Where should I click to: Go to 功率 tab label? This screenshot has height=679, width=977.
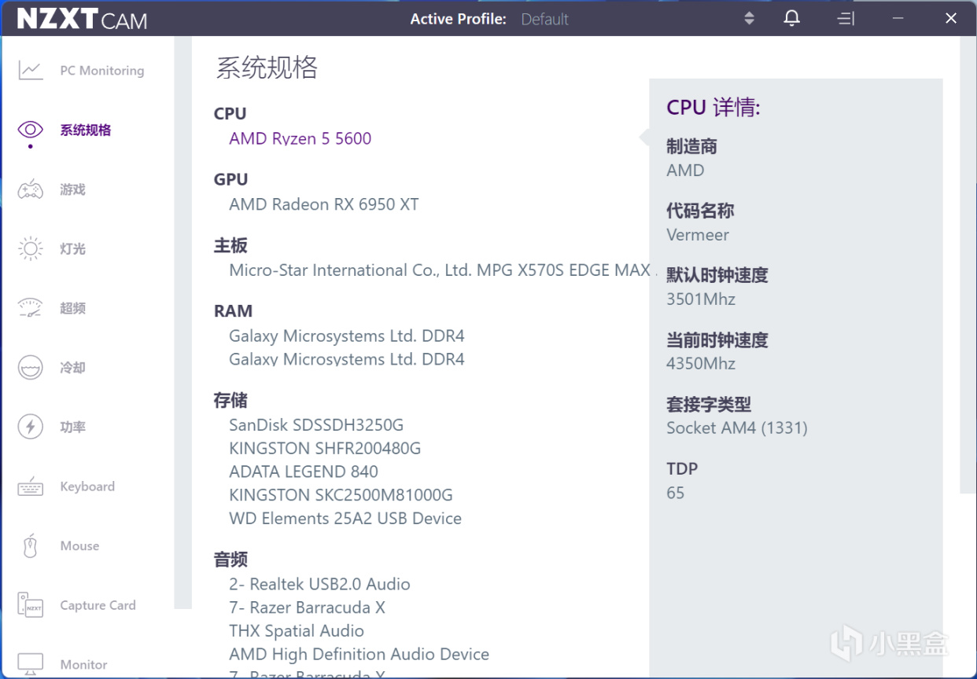pyautogui.click(x=72, y=427)
